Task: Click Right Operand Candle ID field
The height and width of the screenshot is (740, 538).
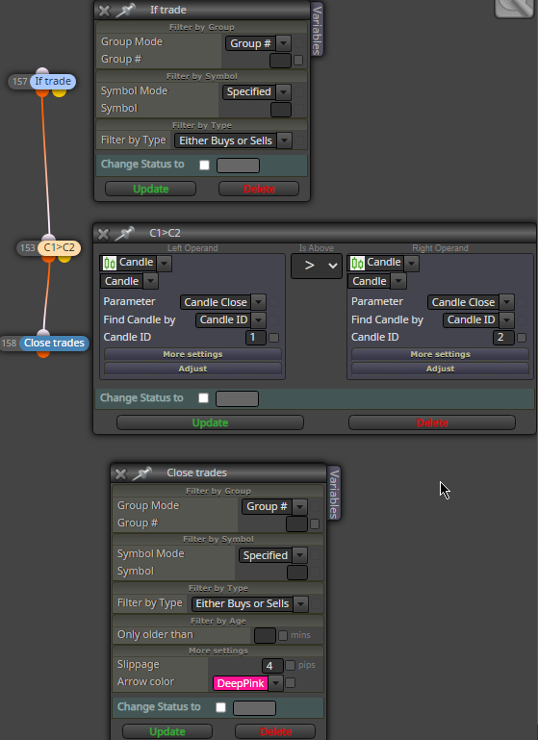Action: [x=503, y=338]
